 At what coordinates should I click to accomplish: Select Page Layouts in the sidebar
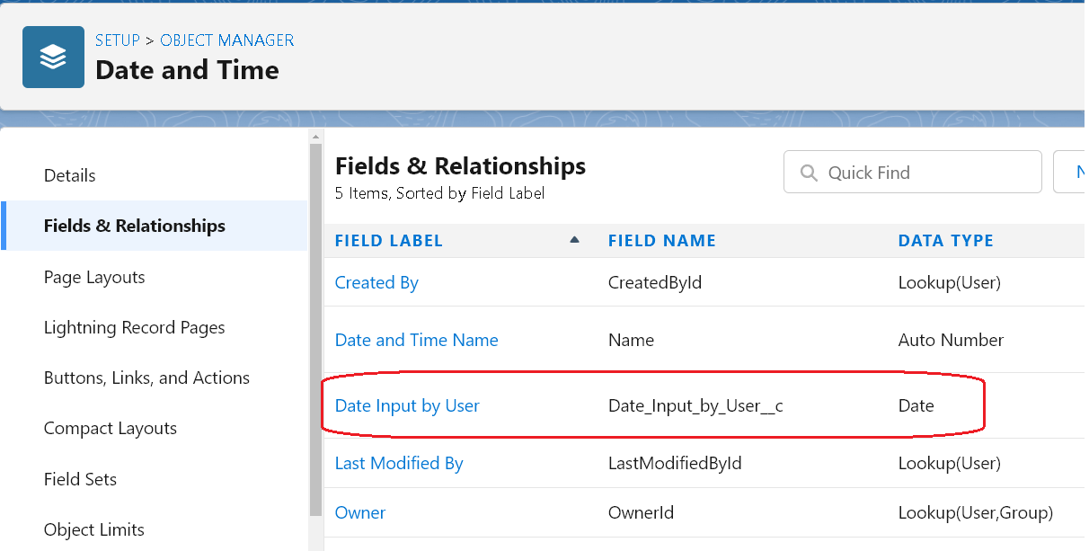(x=93, y=277)
